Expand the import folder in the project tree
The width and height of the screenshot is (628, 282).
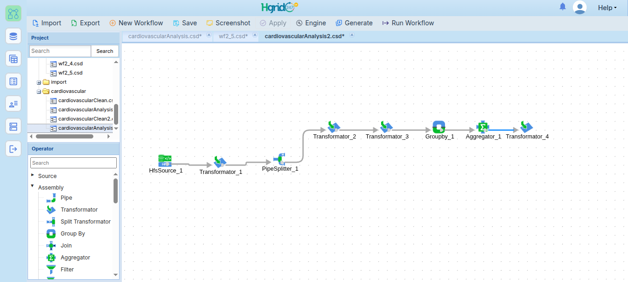click(39, 82)
